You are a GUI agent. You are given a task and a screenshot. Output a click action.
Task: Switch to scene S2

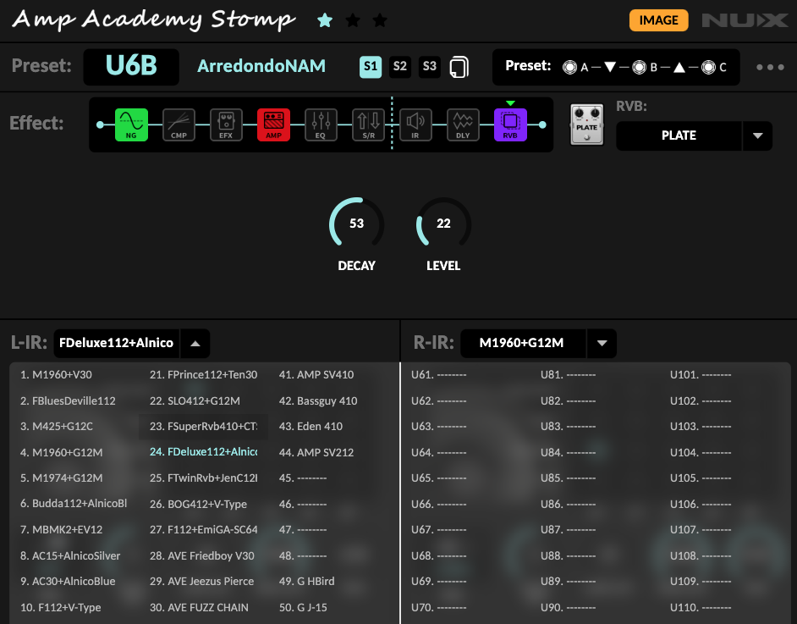(x=400, y=67)
